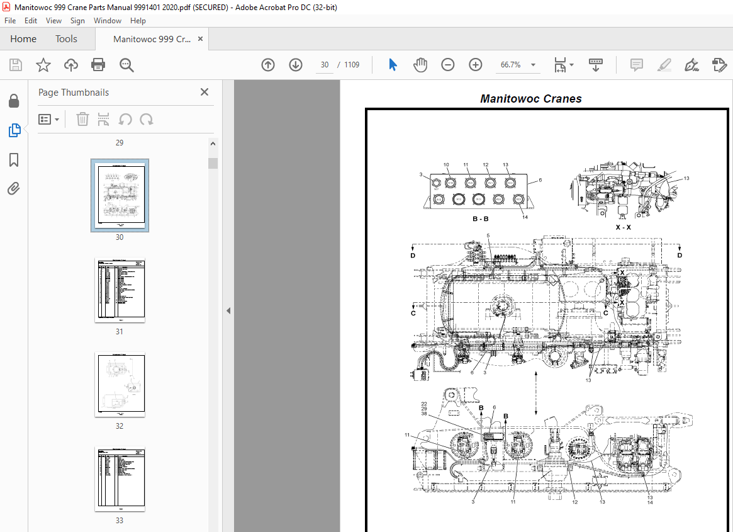Add a sticky note comment
This screenshot has width=733, height=532.
636,65
